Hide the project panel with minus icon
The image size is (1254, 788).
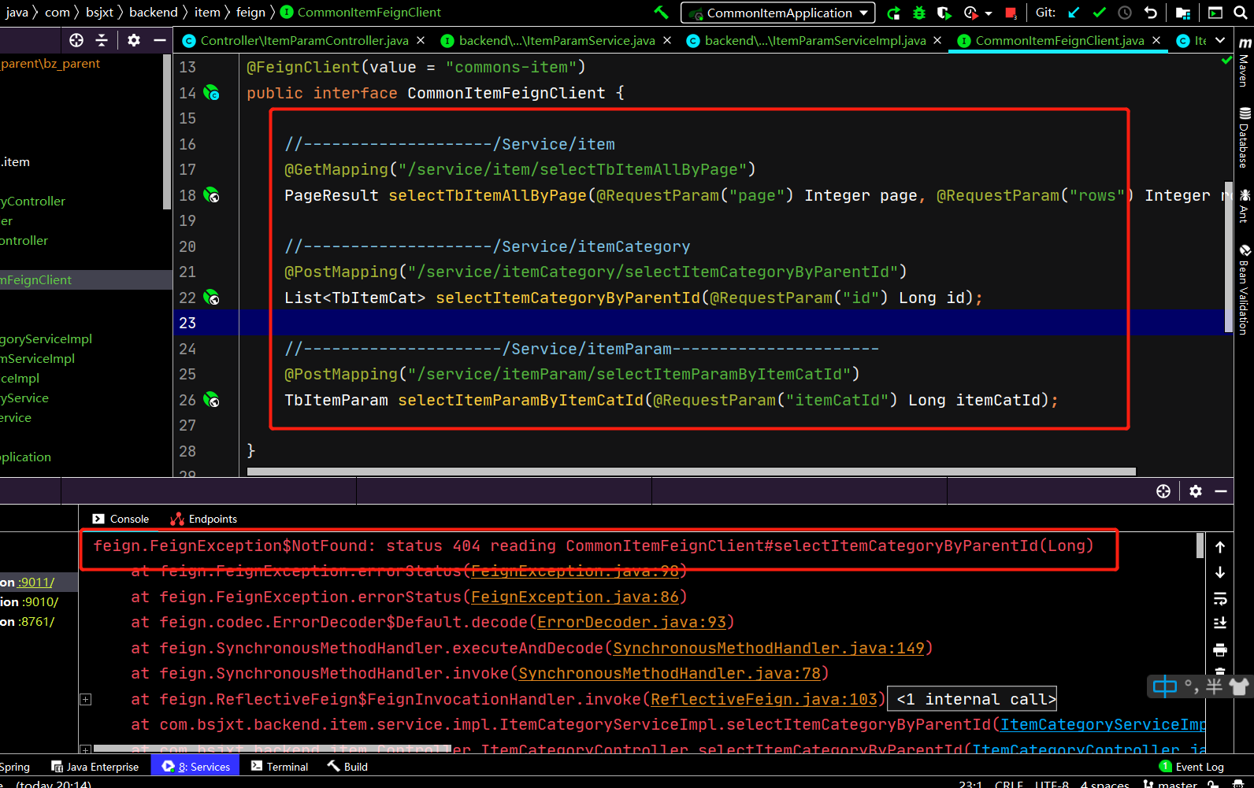click(160, 40)
